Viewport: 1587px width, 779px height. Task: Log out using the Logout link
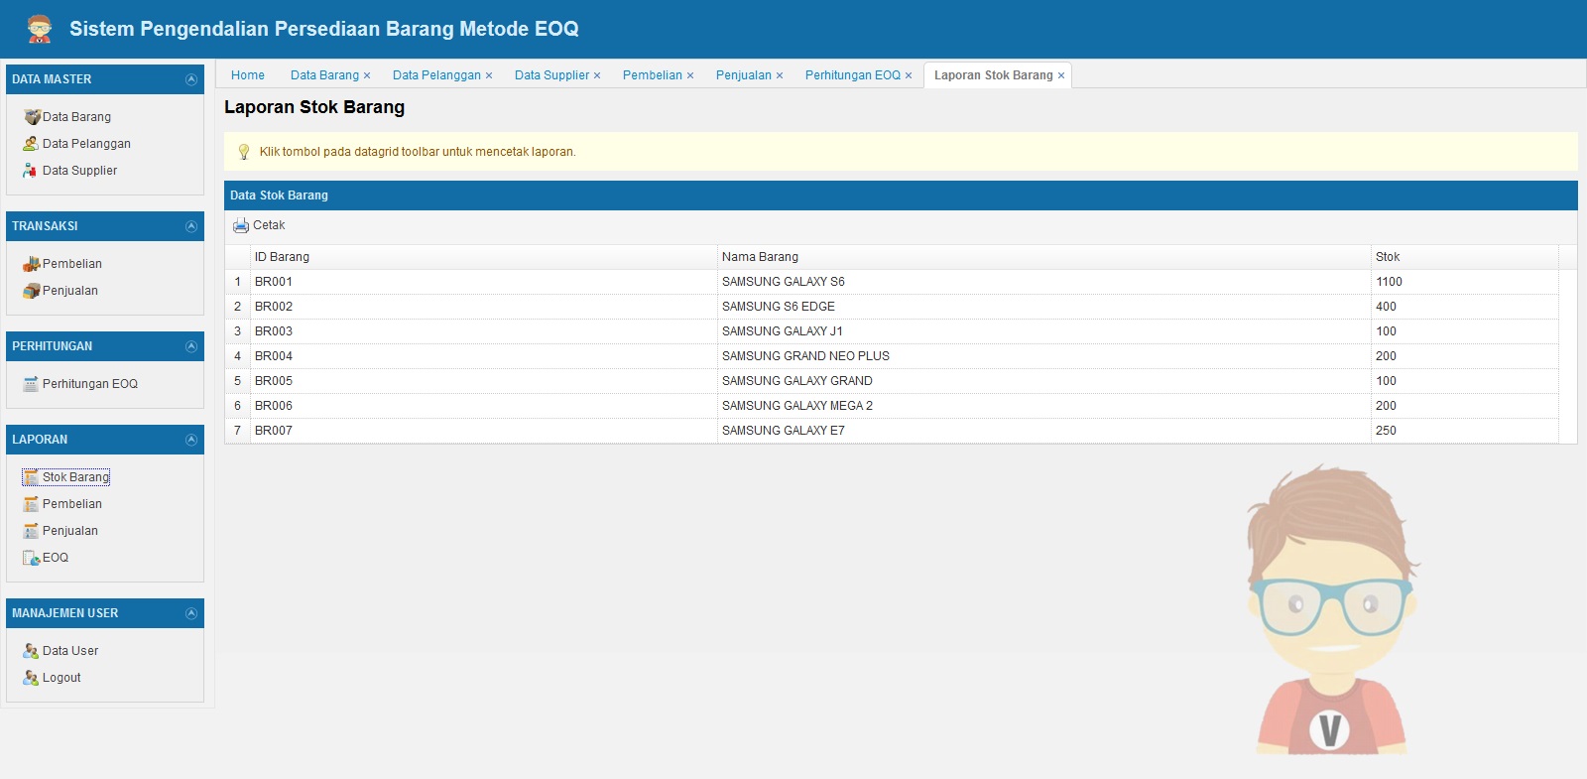(61, 678)
